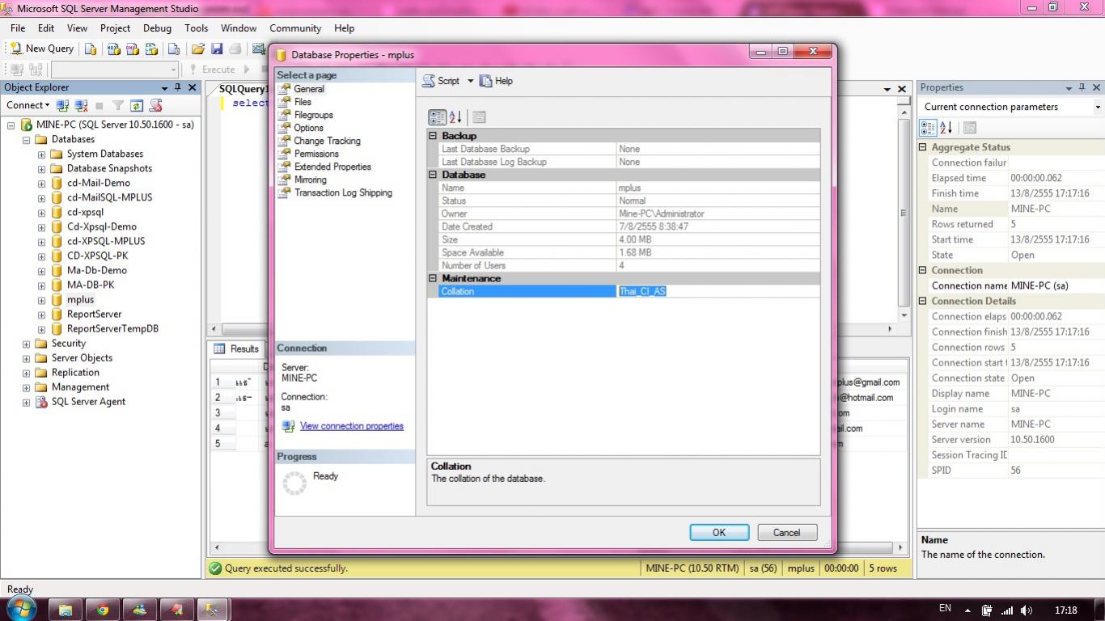
Task: Open the Tools menu
Action: pyautogui.click(x=196, y=27)
